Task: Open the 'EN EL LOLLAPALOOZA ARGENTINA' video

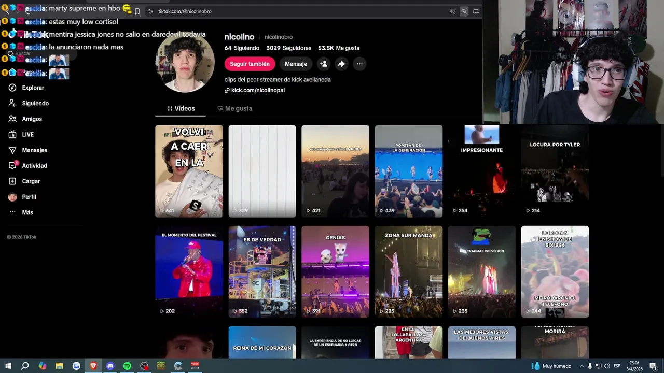Action: click(x=409, y=342)
